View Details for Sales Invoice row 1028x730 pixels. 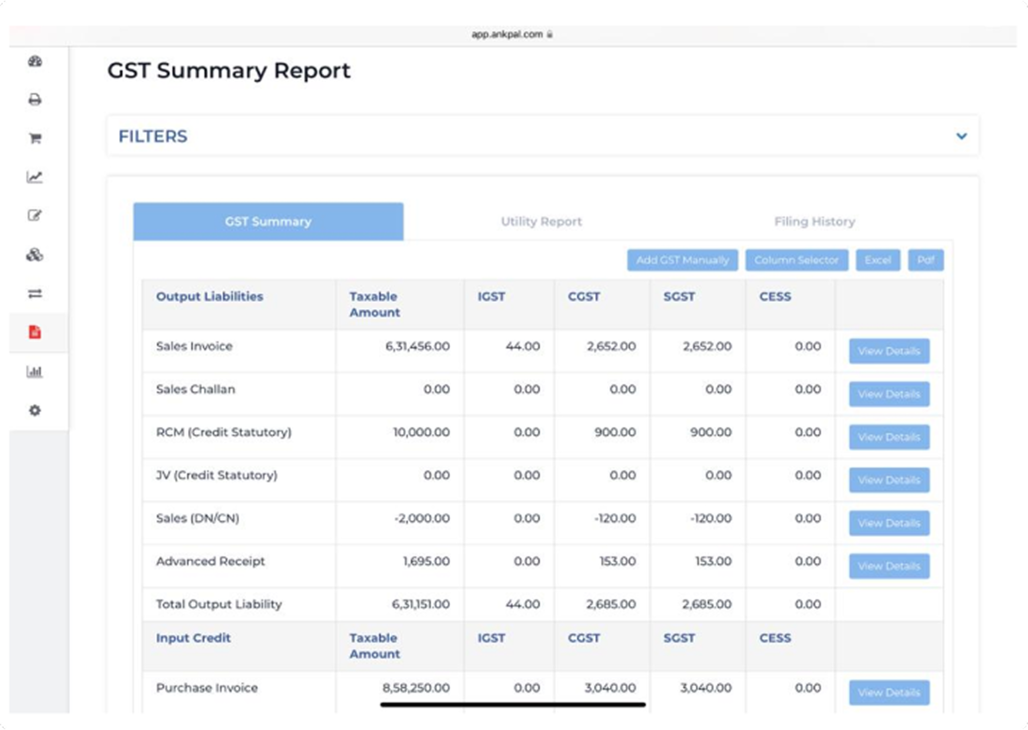[889, 351]
